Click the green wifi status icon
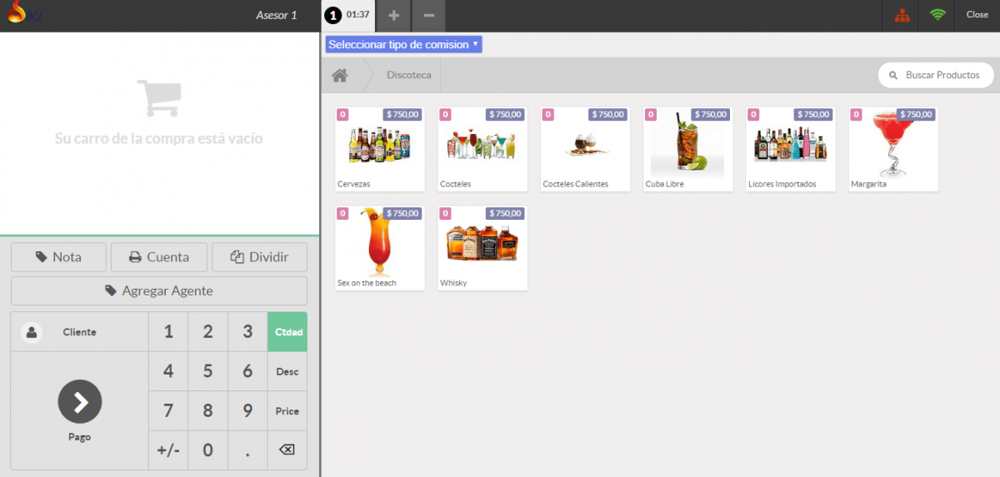 pos(938,15)
